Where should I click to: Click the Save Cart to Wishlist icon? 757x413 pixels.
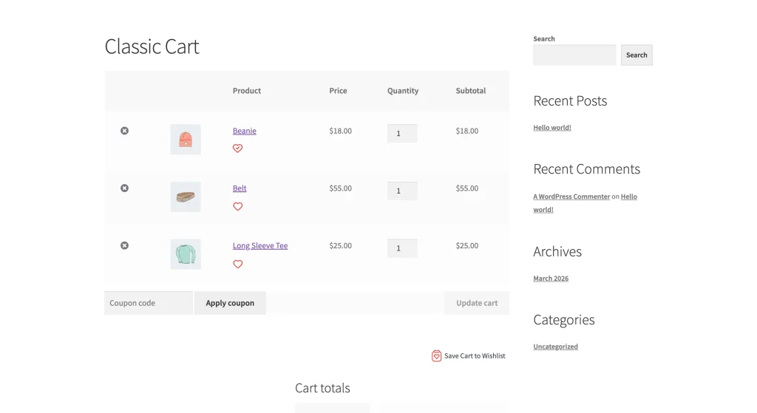436,355
